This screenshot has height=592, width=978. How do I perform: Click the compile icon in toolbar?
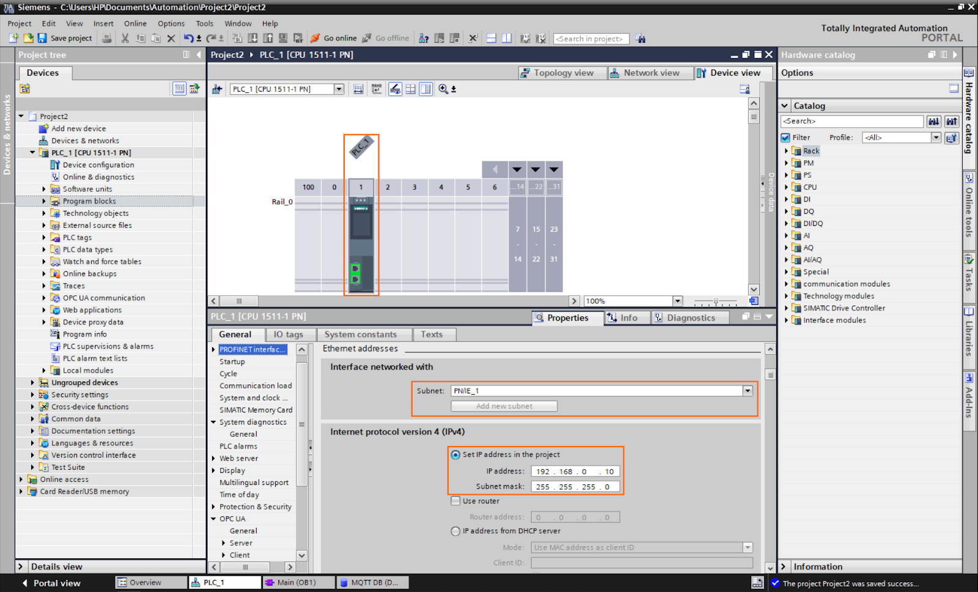tap(238, 38)
